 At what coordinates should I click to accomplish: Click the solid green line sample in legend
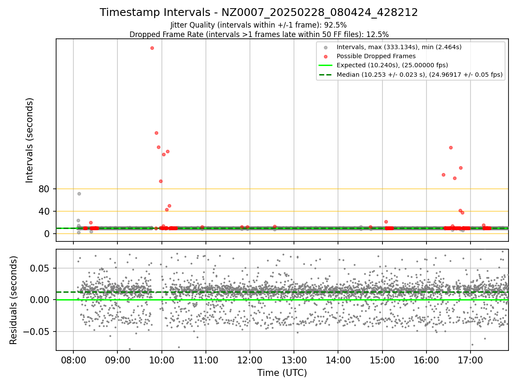coord(325,66)
